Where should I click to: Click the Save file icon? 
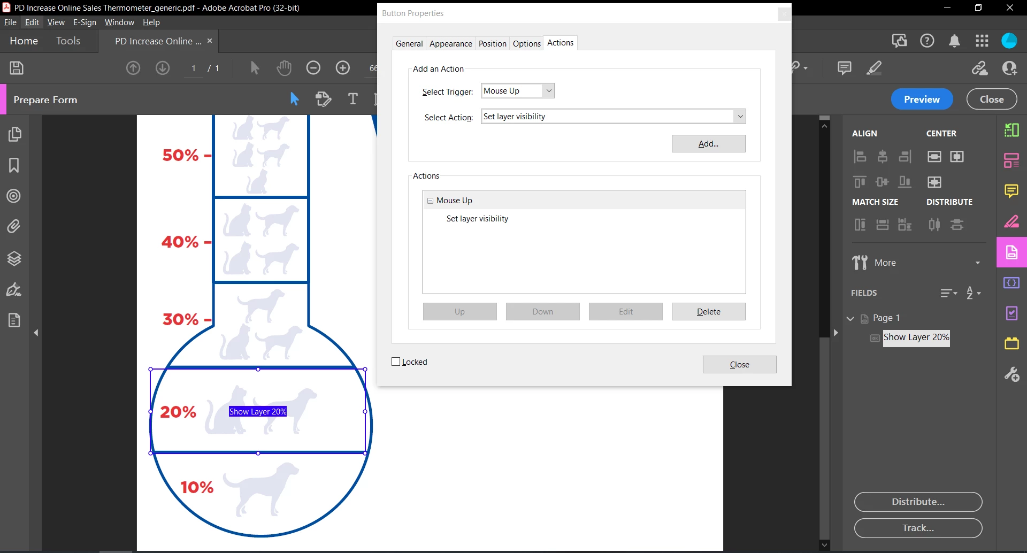click(x=17, y=68)
